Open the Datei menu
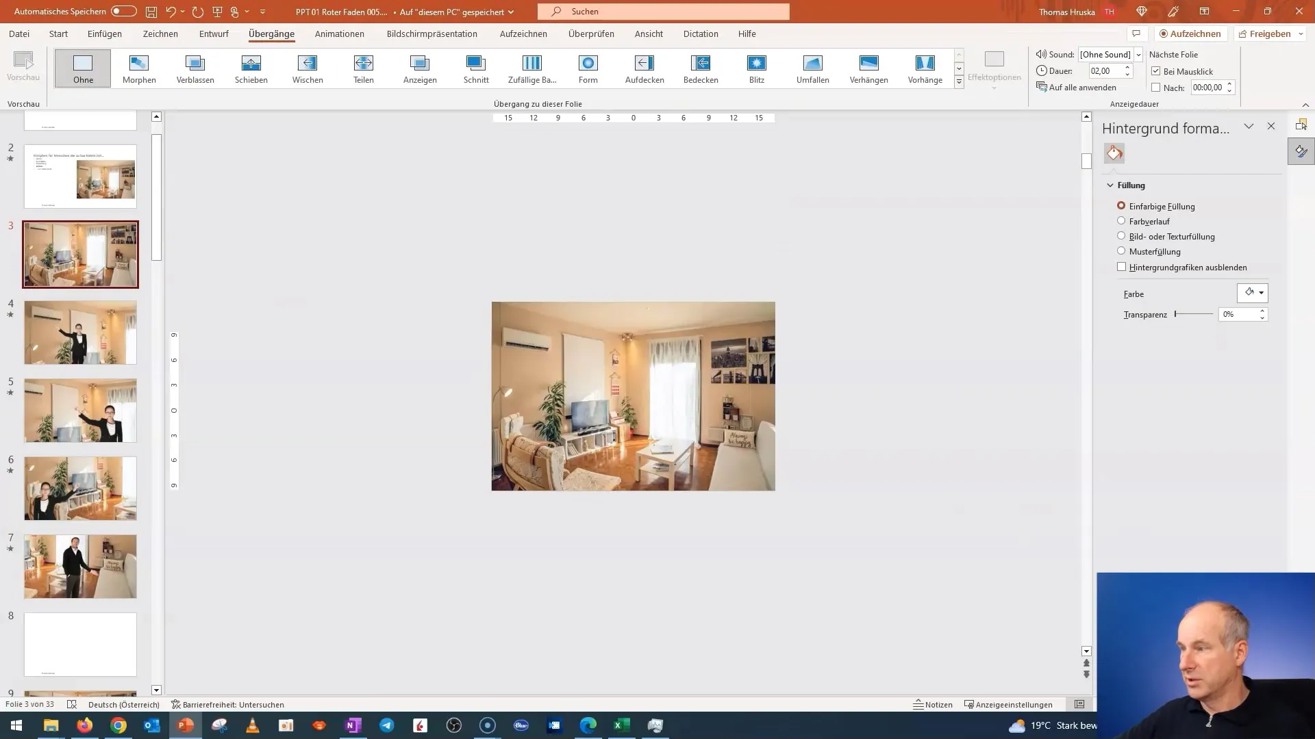Image resolution: width=1315 pixels, height=739 pixels. [19, 34]
